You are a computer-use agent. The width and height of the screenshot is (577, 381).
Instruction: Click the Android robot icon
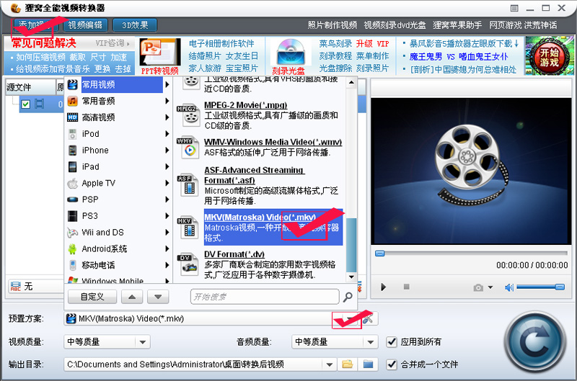coord(73,248)
